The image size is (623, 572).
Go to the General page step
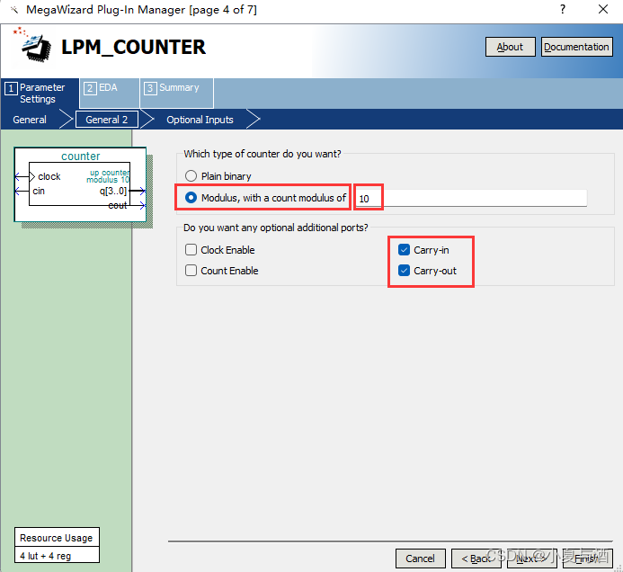pos(30,120)
